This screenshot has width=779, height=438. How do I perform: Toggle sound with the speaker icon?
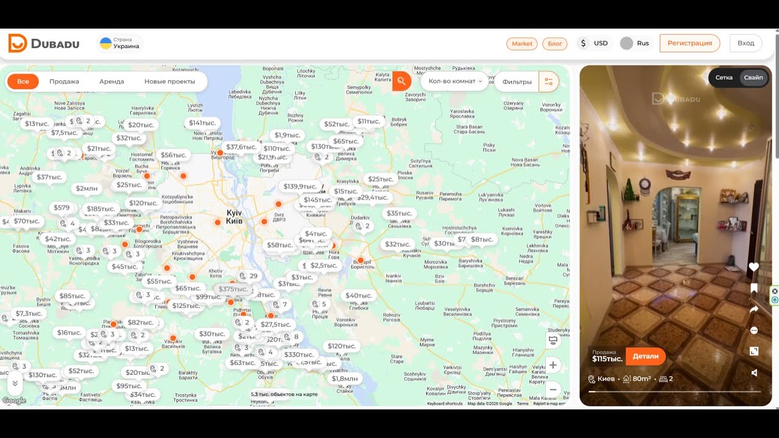click(x=753, y=372)
